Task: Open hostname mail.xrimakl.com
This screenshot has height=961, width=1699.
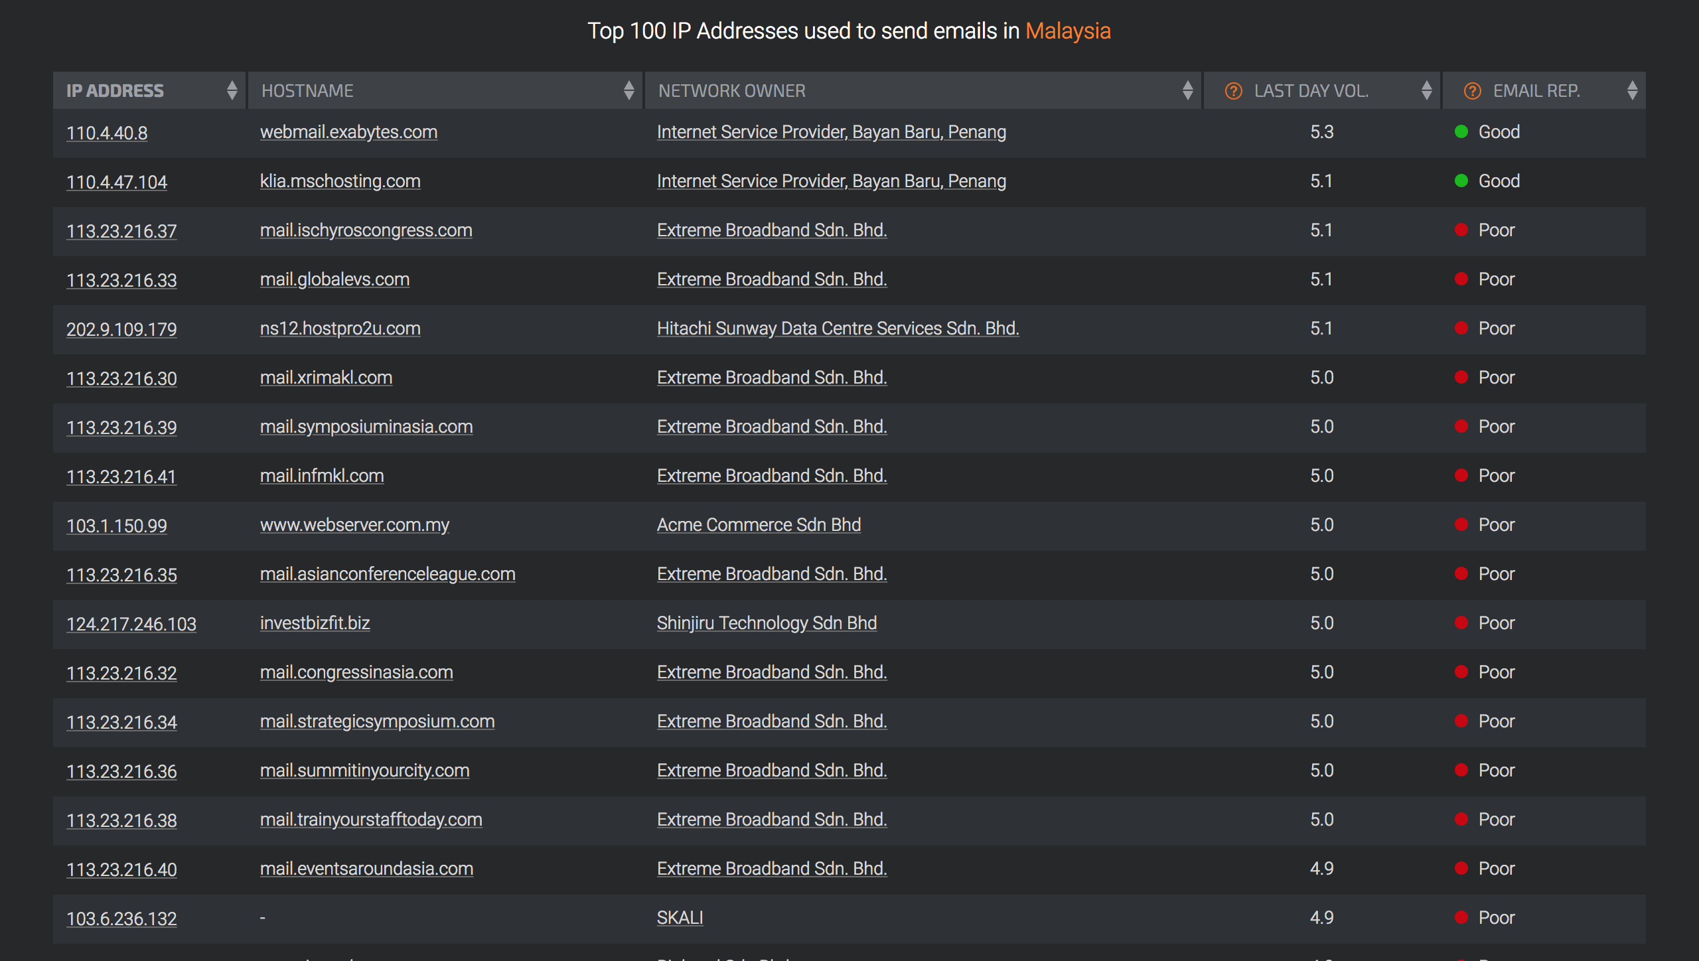Action: pyautogui.click(x=326, y=378)
